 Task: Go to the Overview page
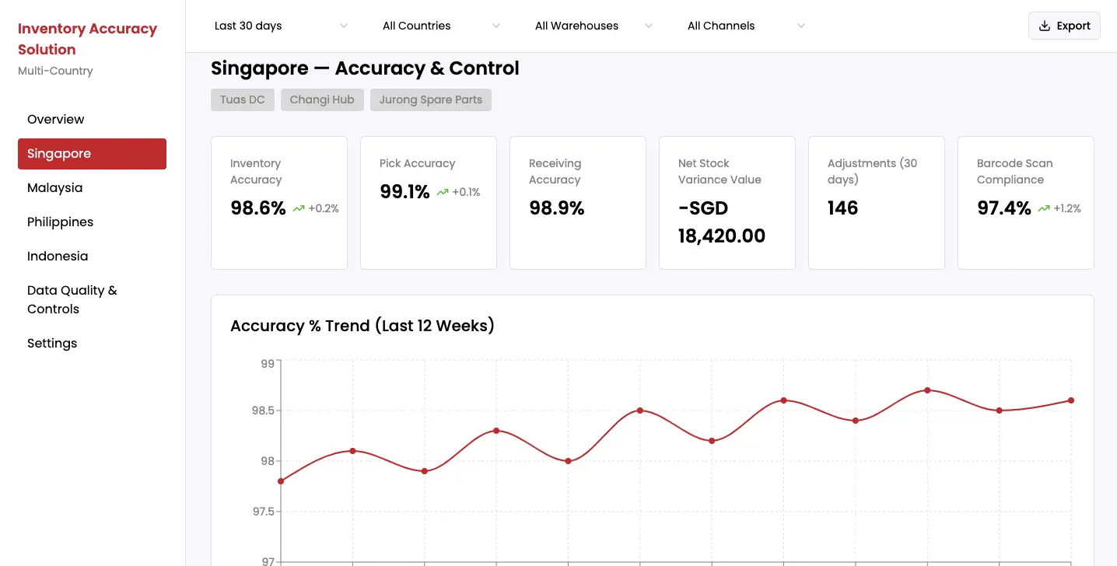click(55, 119)
